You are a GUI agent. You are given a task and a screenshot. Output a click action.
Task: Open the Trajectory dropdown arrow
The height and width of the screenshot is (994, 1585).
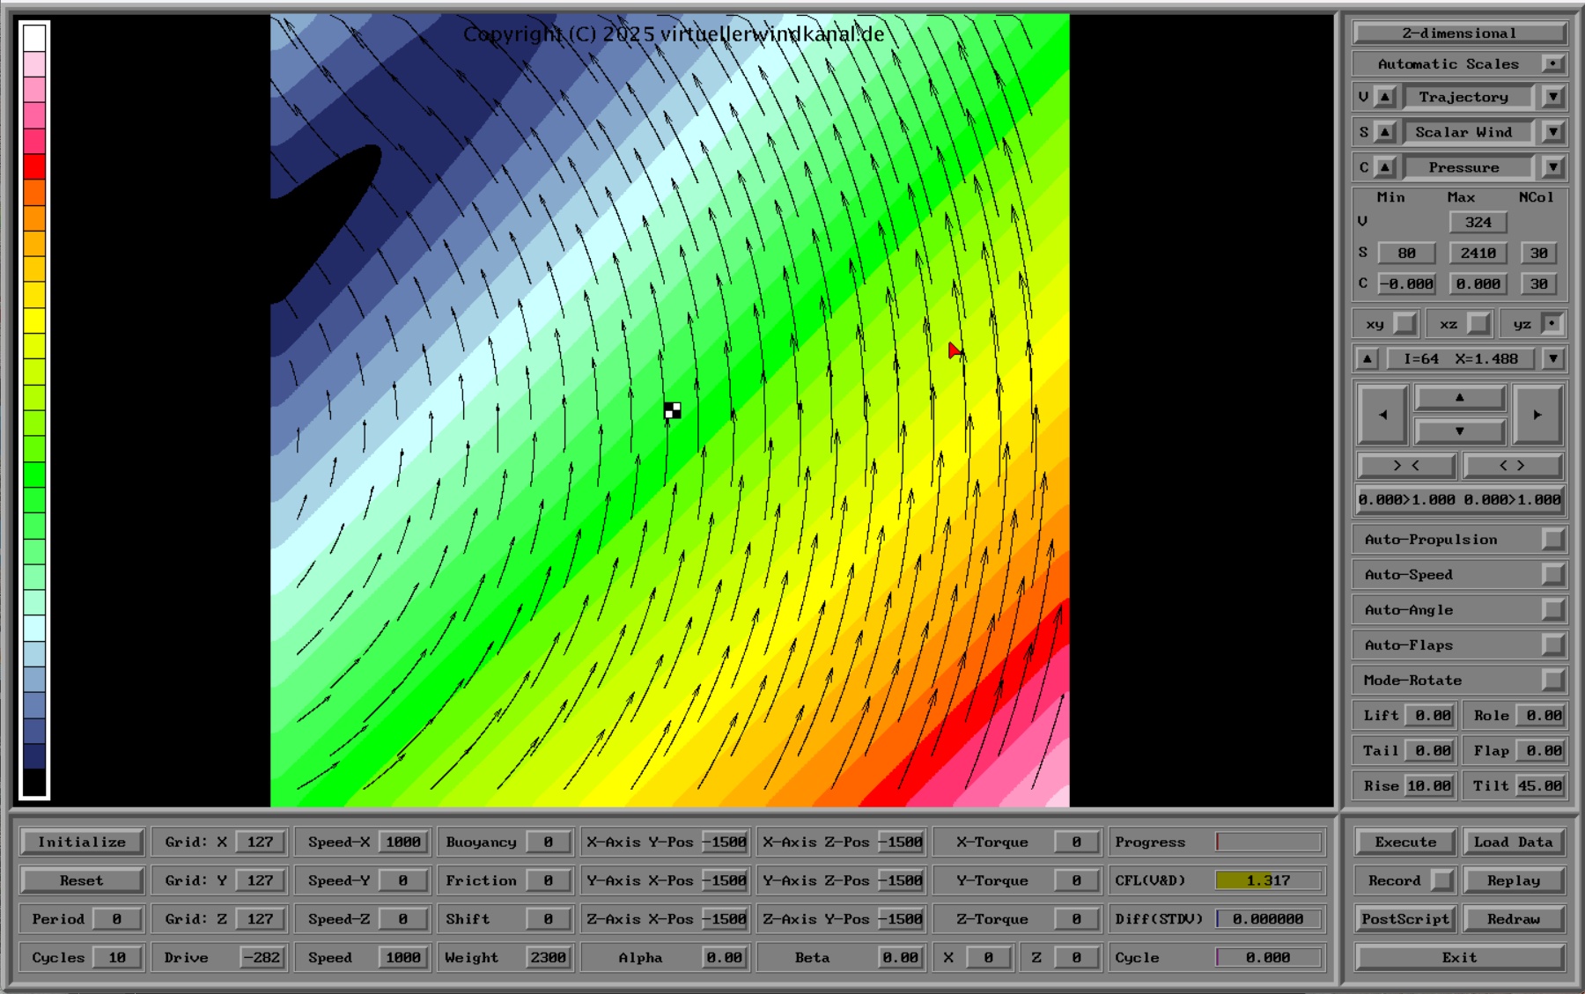1552,97
